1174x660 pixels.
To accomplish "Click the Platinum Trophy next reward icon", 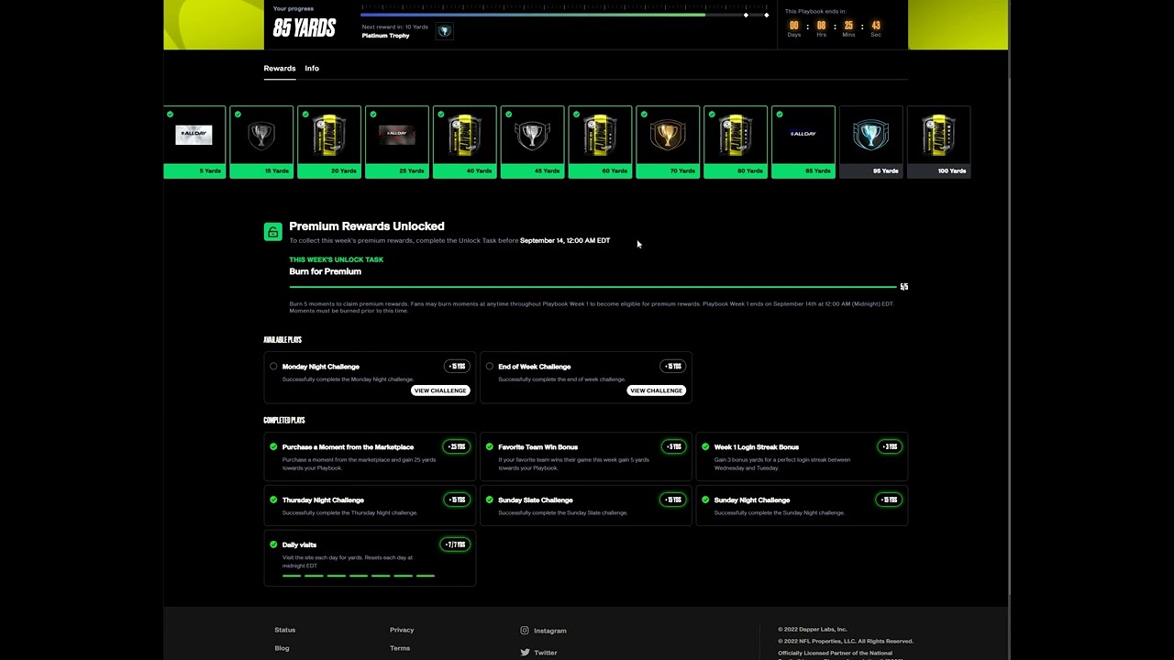I will [445, 31].
